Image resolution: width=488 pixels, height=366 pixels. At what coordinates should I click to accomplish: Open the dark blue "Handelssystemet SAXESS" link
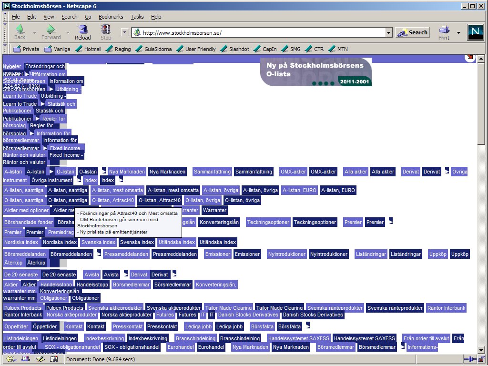(365, 338)
